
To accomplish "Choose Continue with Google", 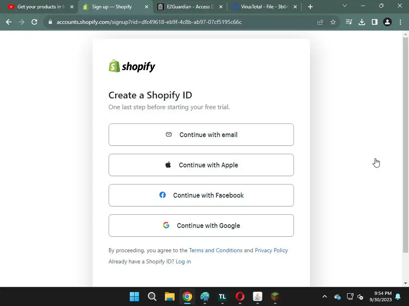I will tap(201, 226).
